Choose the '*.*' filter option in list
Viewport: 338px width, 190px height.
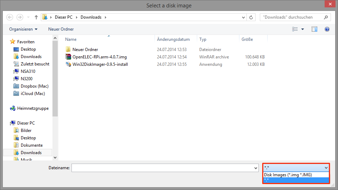click(296, 180)
